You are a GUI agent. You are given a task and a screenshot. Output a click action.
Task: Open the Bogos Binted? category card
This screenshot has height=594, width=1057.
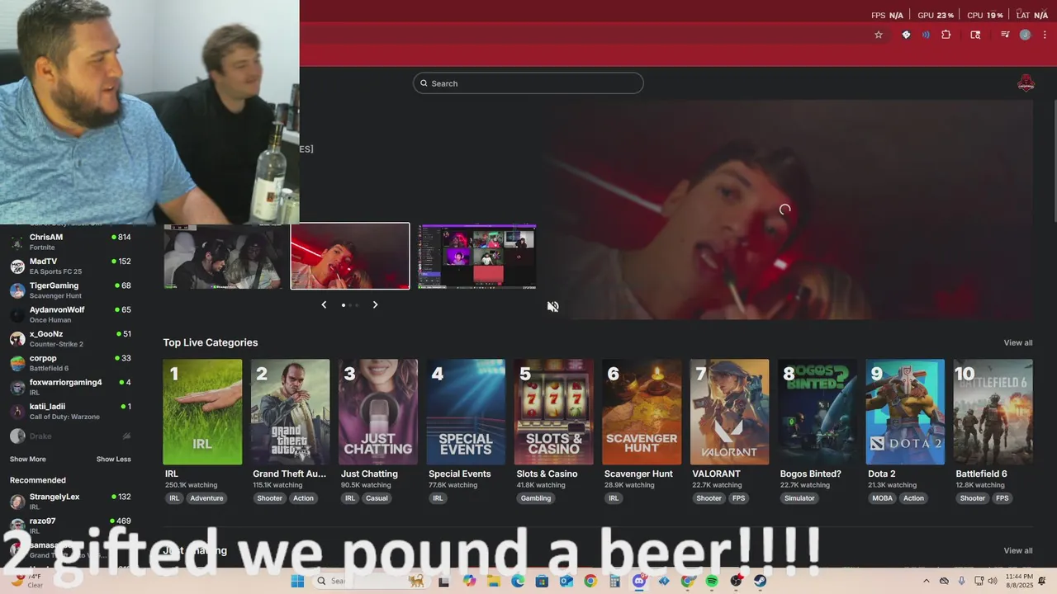[x=818, y=412]
